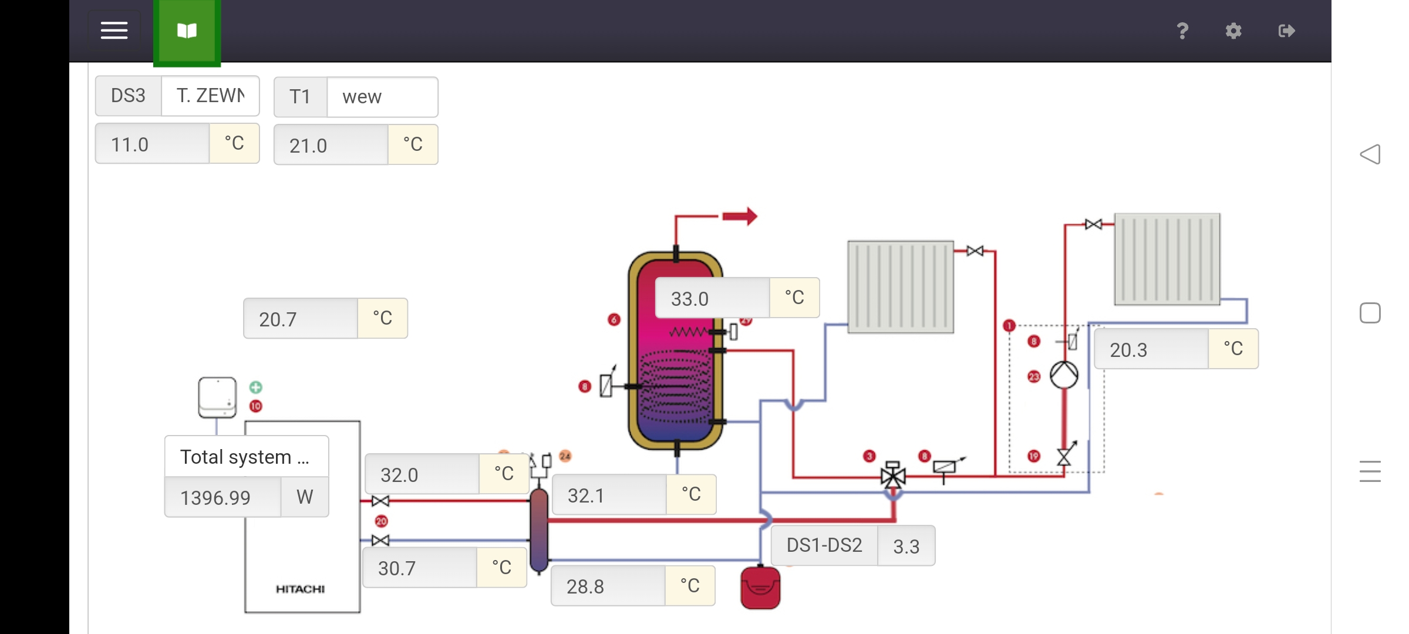
Task: Tap Android recent apps lines button
Action: [x=1370, y=471]
